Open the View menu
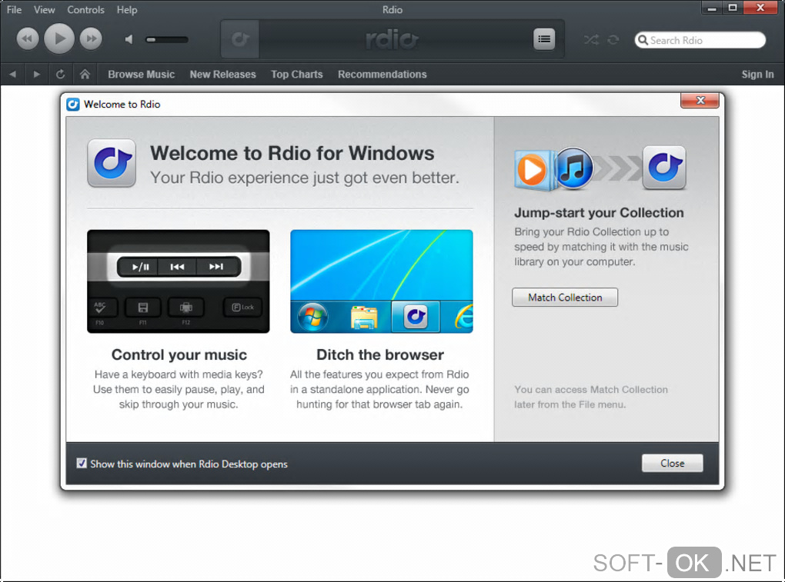Screen dimensions: 785x582 click(x=44, y=9)
